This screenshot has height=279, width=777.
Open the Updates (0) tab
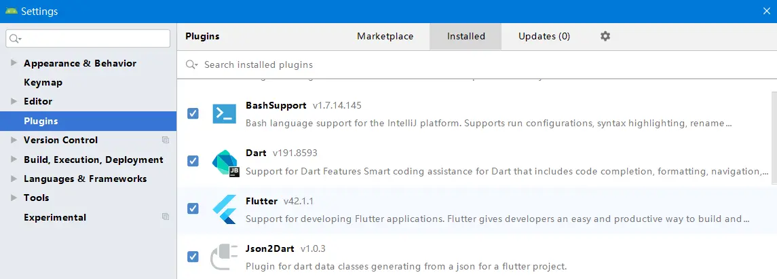coord(544,36)
